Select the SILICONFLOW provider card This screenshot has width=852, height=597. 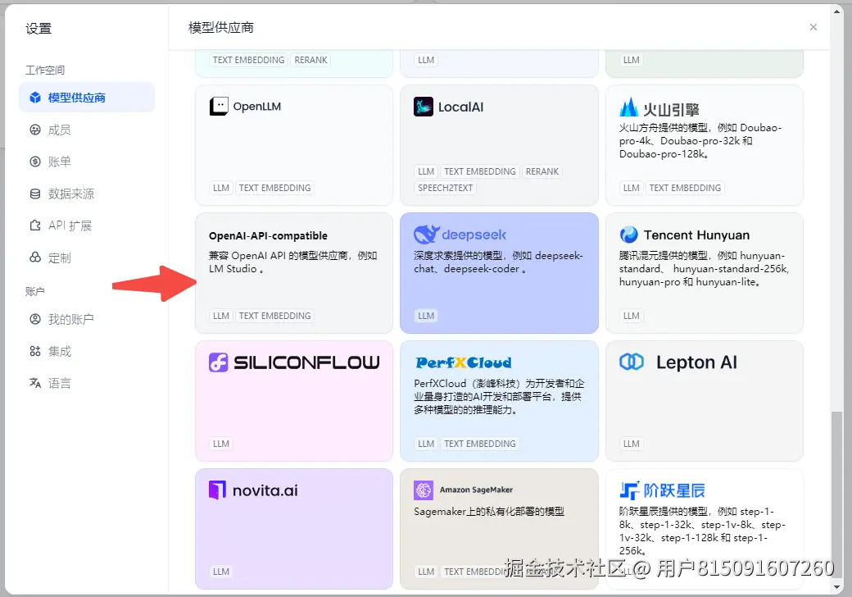pos(294,401)
